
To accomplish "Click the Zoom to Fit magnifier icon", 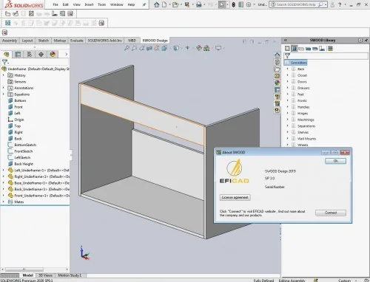I will click(127, 48).
